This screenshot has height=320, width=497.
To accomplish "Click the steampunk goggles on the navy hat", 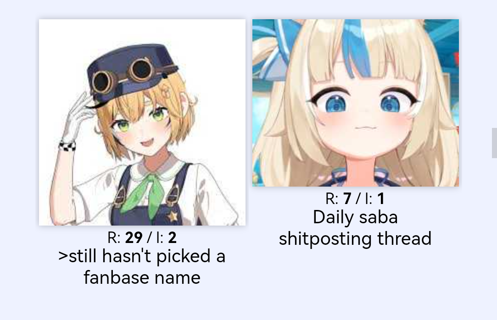I will pyautogui.click(x=123, y=75).
